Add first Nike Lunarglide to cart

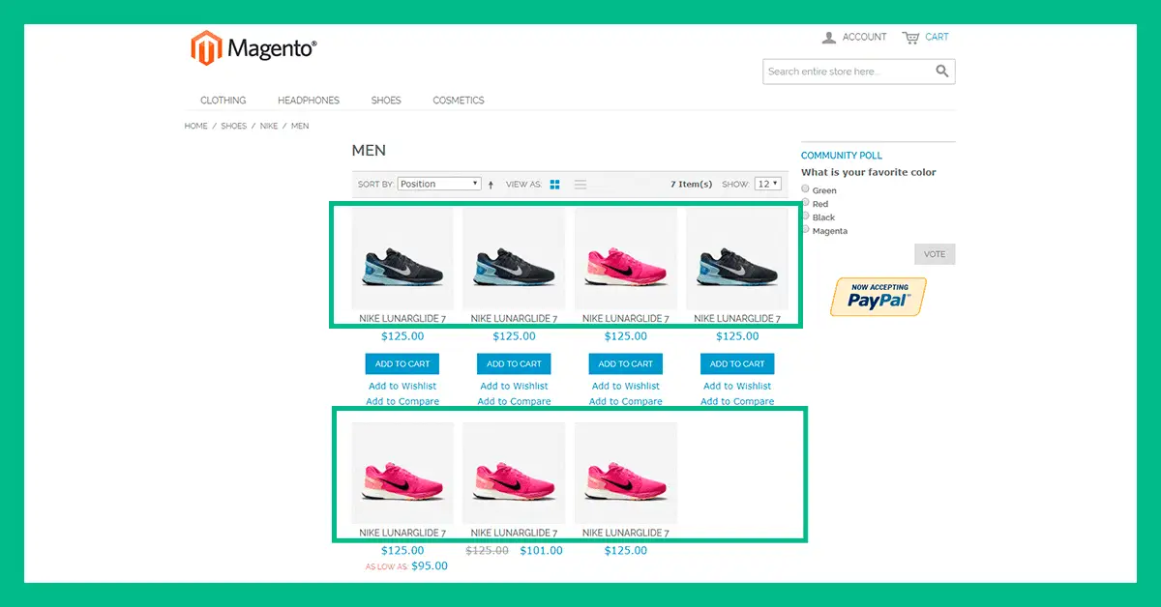pyautogui.click(x=402, y=364)
